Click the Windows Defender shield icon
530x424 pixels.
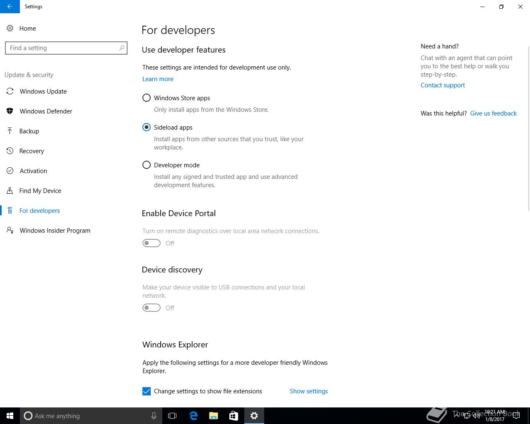click(10, 111)
